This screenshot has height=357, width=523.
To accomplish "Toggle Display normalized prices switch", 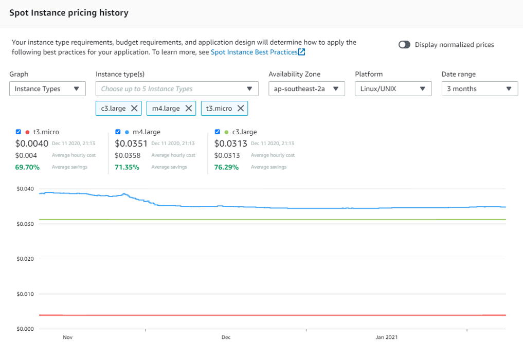I will (404, 45).
